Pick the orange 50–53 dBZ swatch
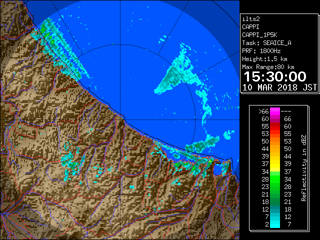This screenshot has width=320, height=240. (x=275, y=141)
